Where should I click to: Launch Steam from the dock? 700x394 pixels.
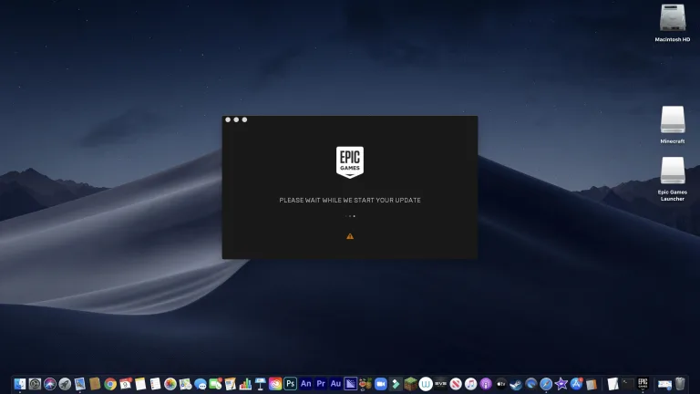[x=516, y=384]
